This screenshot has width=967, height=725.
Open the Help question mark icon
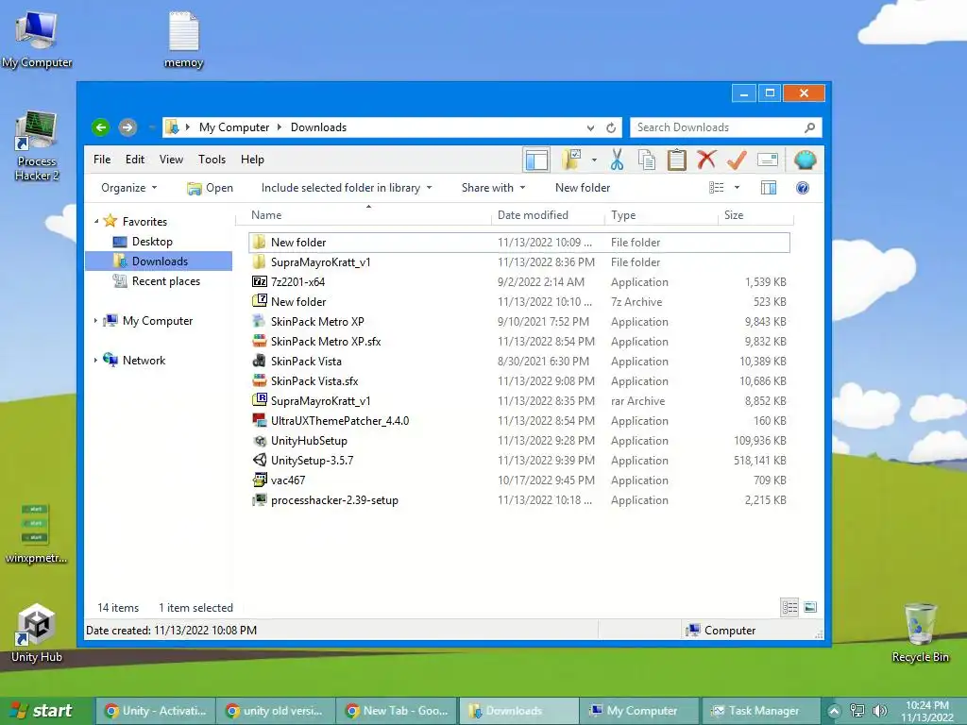[x=803, y=188]
